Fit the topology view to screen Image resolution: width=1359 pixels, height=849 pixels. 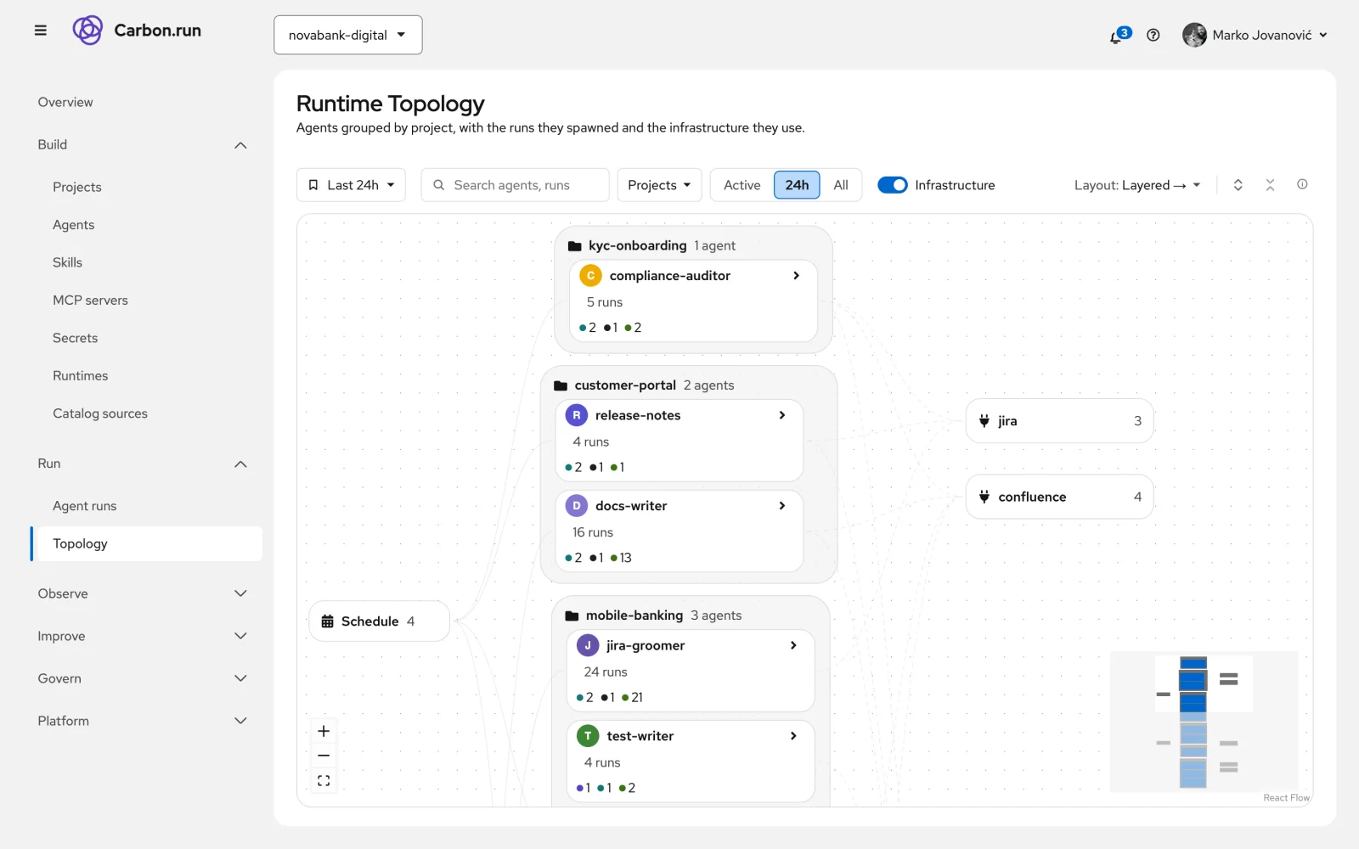coord(324,780)
